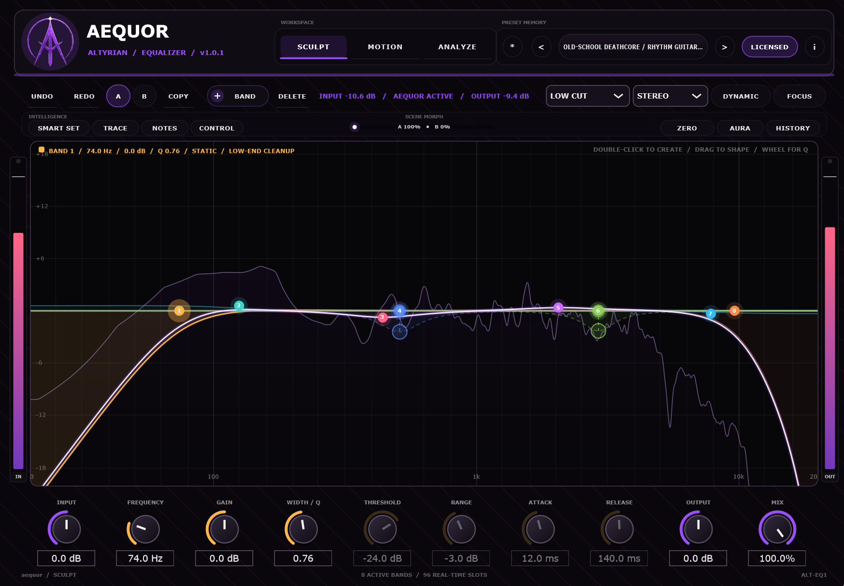Viewport: 844px width, 586px height.
Task: Open the MOTION workspace tab
Action: click(385, 47)
